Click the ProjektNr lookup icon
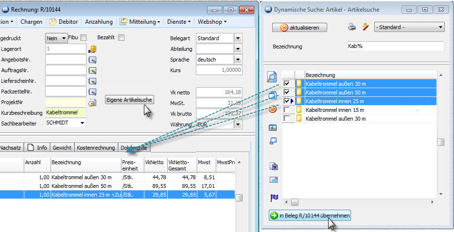Viewport: 454px width, 232px height. pos(92,102)
